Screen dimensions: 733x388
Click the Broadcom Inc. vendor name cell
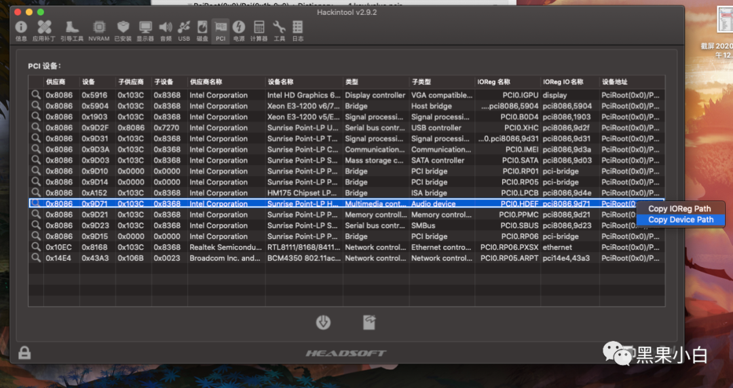click(x=225, y=258)
